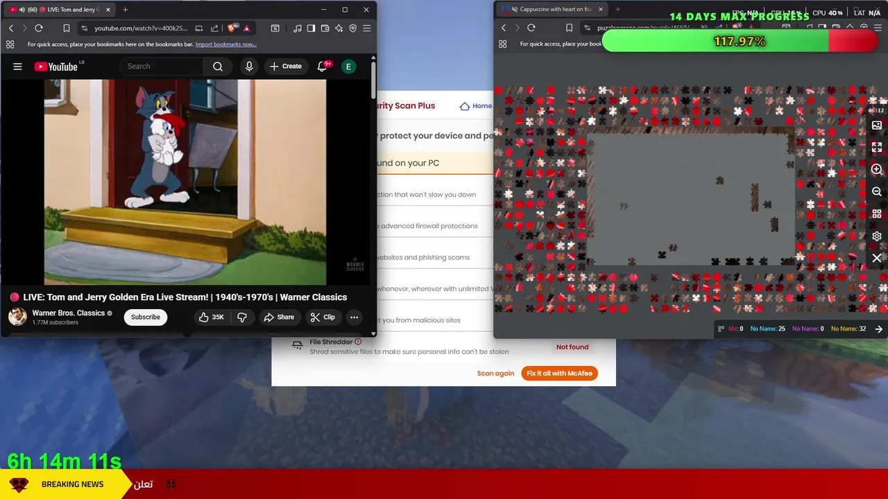Screen dimensions: 888x499
Task: Bookmark the YouTube page
Action: pyautogui.click(x=67, y=28)
